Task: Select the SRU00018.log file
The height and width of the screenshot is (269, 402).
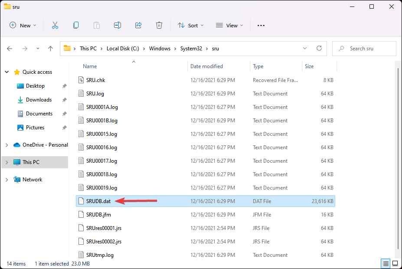Action: click(206, 174)
